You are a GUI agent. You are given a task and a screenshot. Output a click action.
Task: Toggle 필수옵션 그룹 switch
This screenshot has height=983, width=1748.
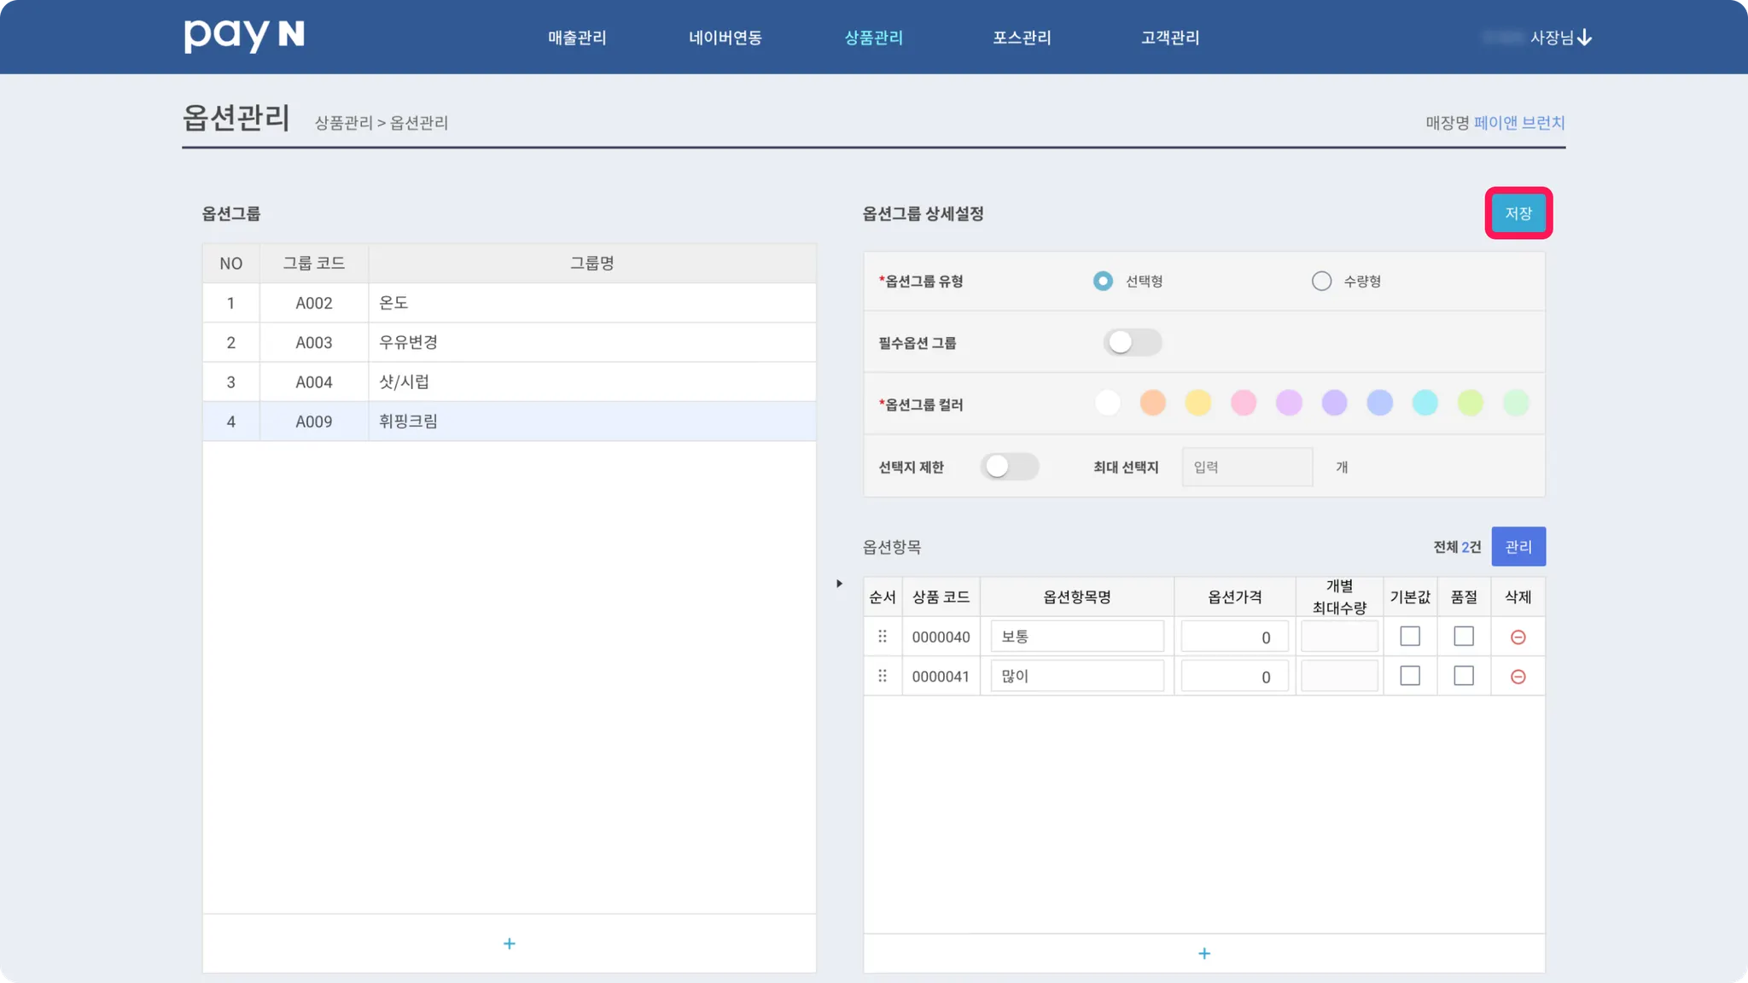coord(1132,342)
